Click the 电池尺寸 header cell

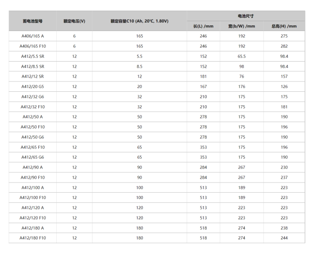click(x=246, y=16)
